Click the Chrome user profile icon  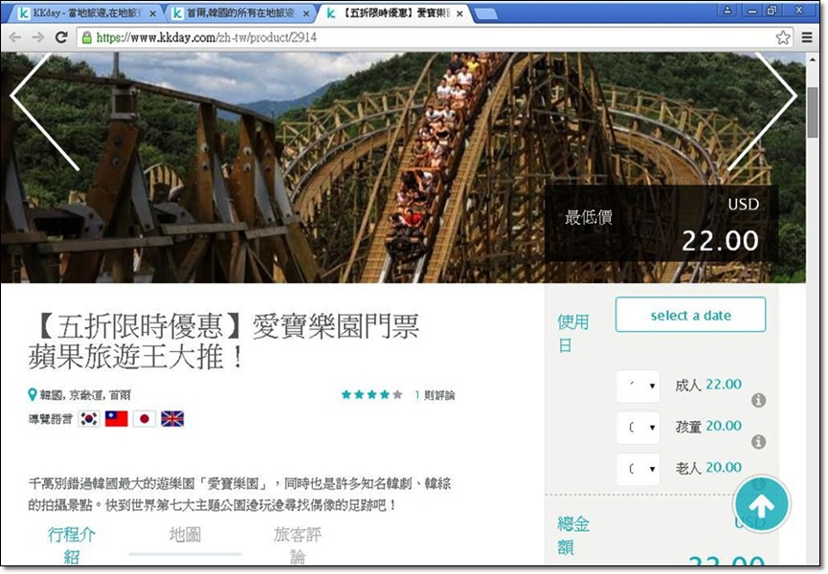click(727, 10)
